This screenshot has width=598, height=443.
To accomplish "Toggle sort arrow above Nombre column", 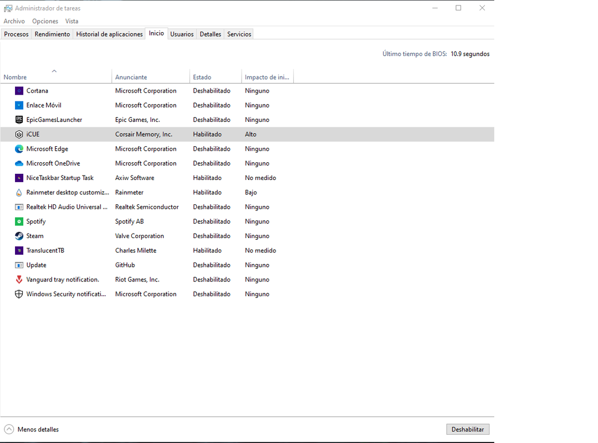I will [x=54, y=71].
